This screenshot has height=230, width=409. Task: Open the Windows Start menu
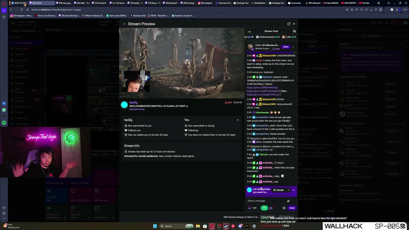[155, 226]
